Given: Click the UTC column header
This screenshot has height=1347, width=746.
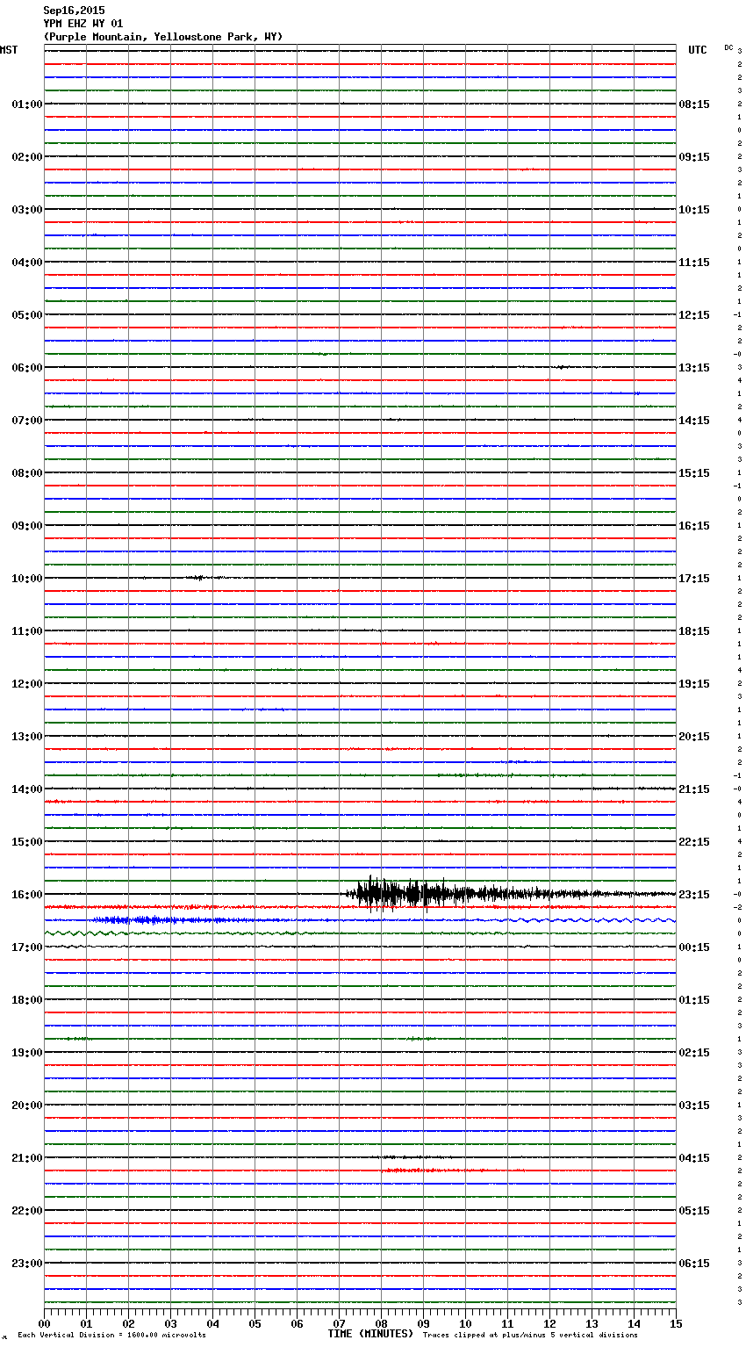Looking at the screenshot, I should (697, 50).
